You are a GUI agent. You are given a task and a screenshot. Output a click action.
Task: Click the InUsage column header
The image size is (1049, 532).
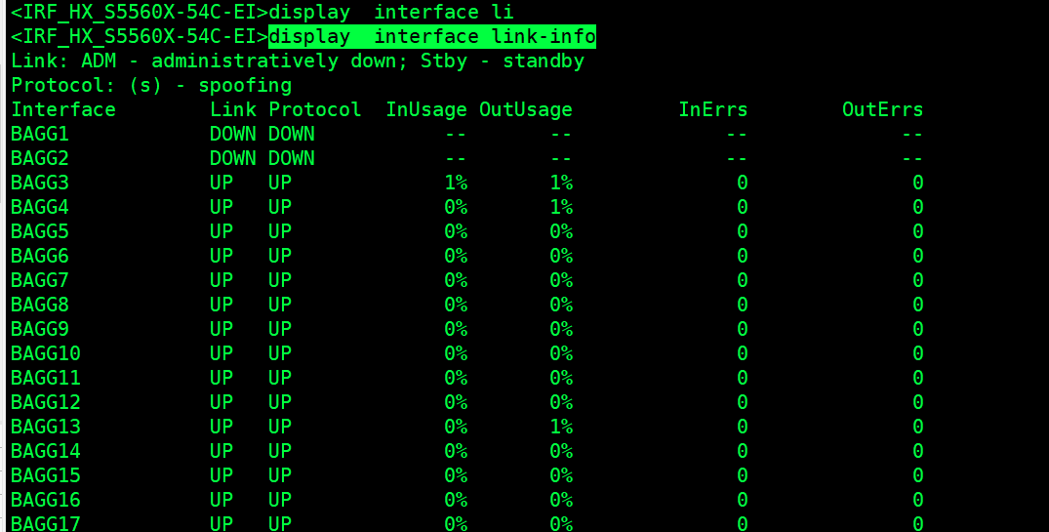[426, 109]
